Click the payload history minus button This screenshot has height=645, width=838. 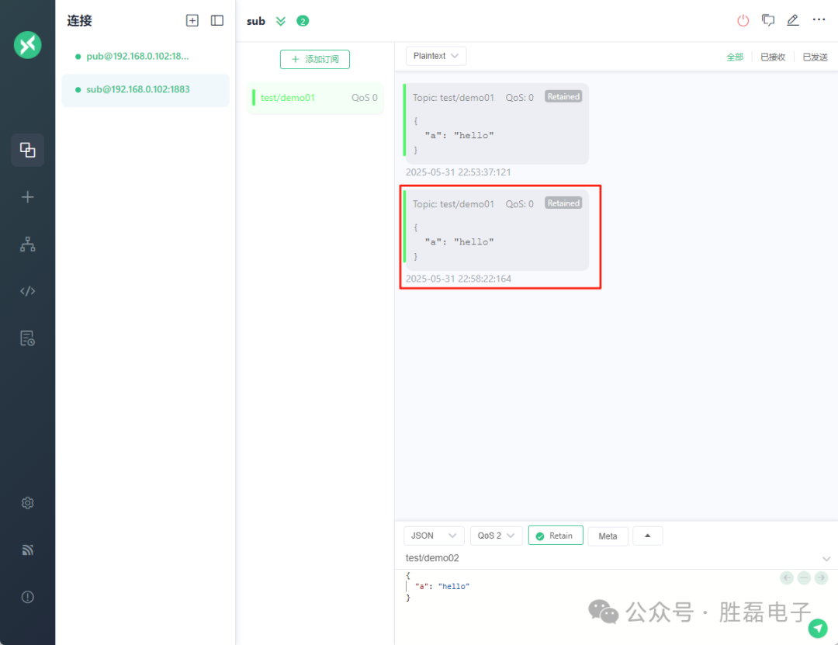[804, 577]
